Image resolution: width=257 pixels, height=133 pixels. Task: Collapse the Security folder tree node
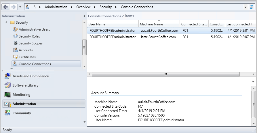coord(6,22)
